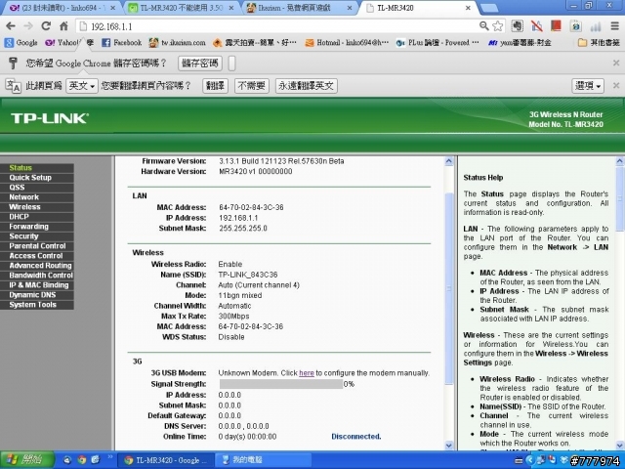
Task: Open the Wireless menu item
Action: pos(37,207)
